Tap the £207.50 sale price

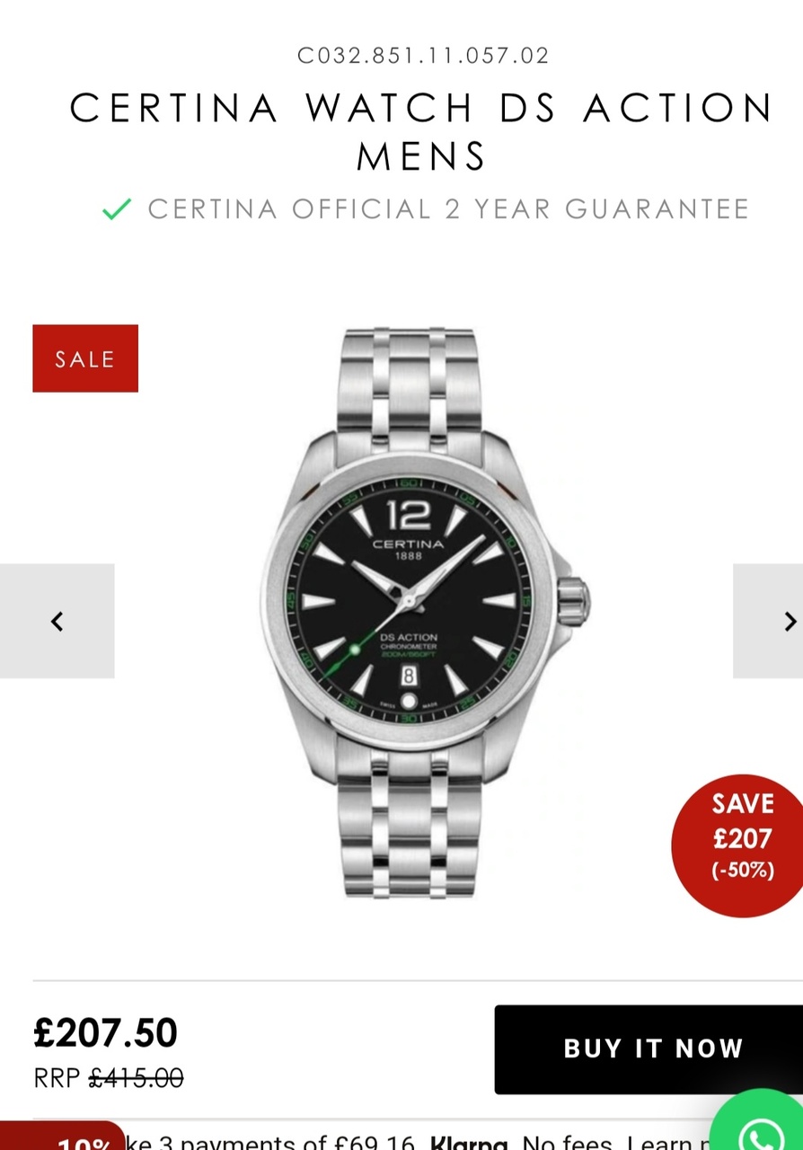pyautogui.click(x=106, y=1032)
